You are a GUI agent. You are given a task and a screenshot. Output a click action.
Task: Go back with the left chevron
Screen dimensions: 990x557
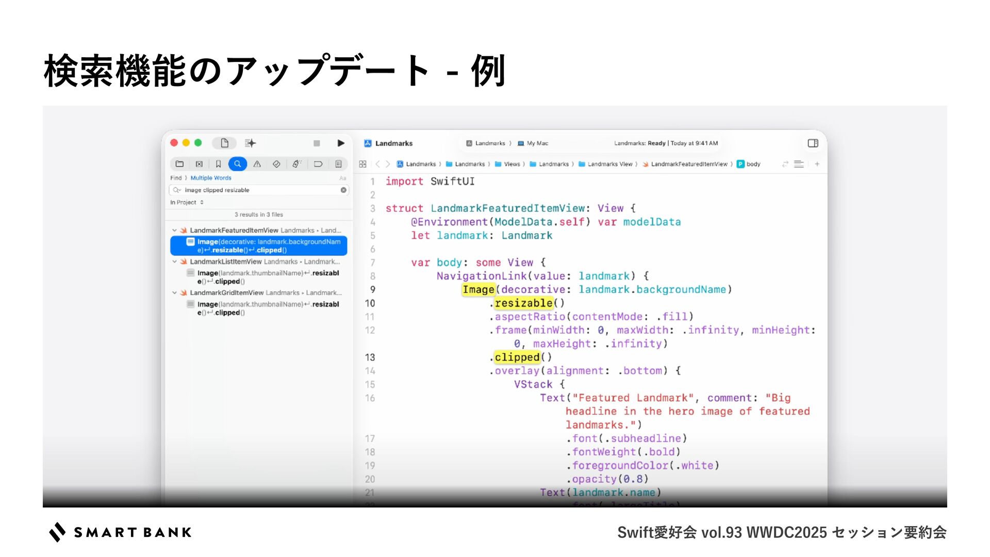pos(378,164)
